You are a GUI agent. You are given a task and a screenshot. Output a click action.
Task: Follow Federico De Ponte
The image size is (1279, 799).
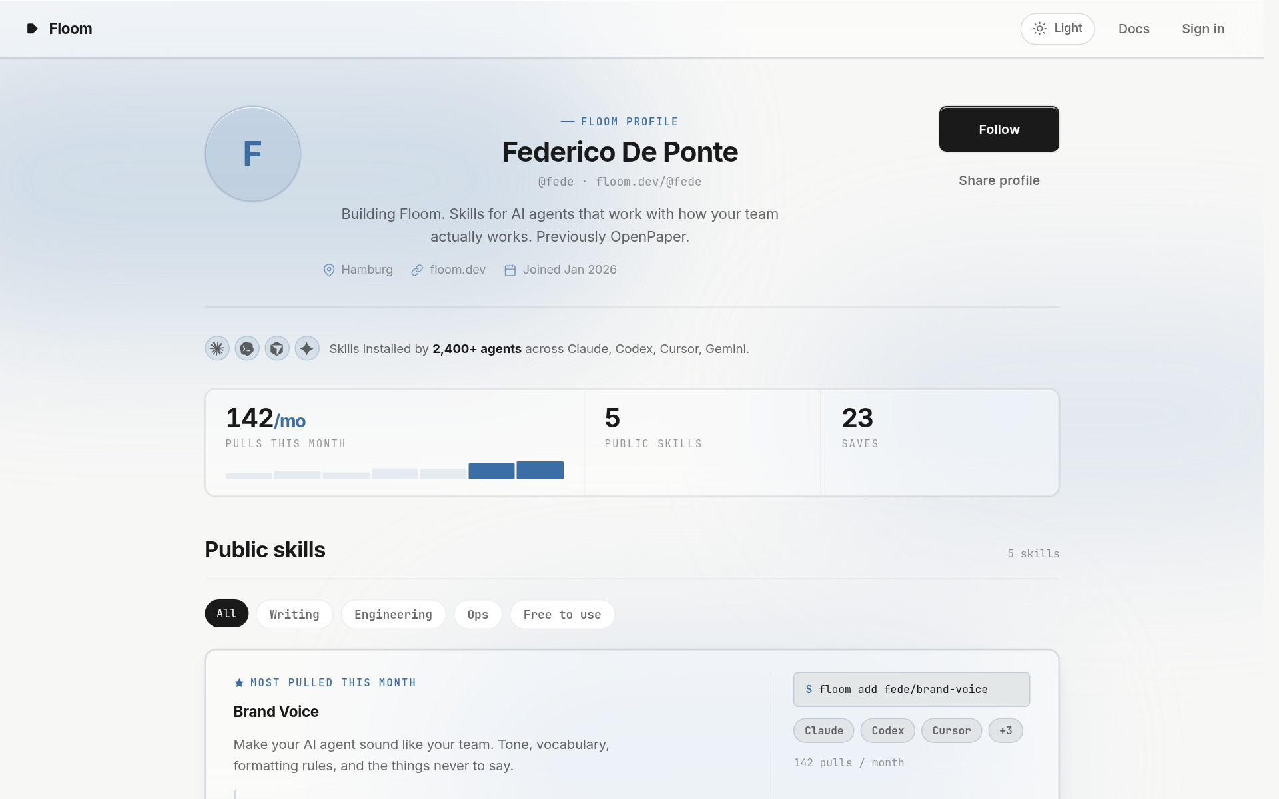(999, 129)
